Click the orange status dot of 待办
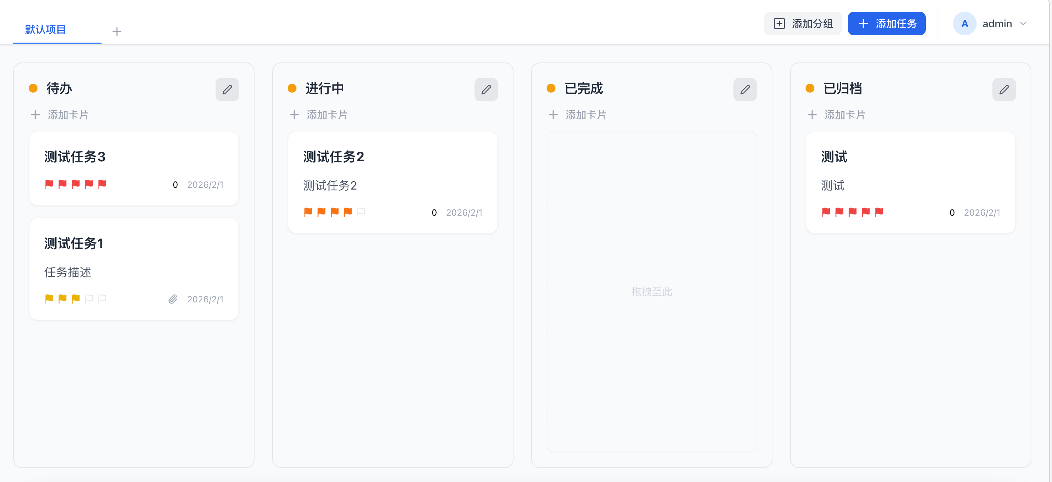Screen dimensions: 1052x482 pyautogui.click(x=33, y=88)
